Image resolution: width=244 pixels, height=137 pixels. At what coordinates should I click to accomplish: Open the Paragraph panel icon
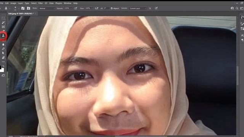click(x=242, y=40)
